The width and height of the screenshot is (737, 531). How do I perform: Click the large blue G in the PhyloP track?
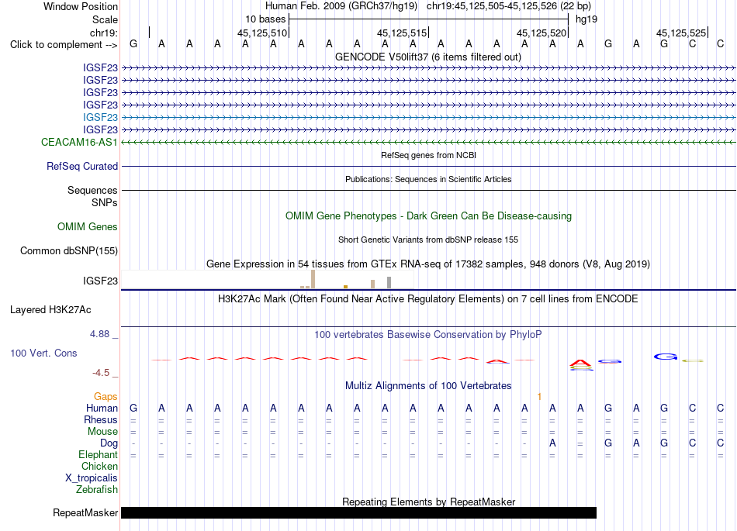coord(666,357)
